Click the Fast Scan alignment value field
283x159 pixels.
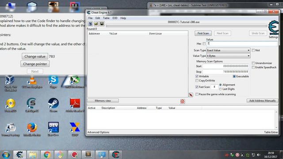[214, 87]
